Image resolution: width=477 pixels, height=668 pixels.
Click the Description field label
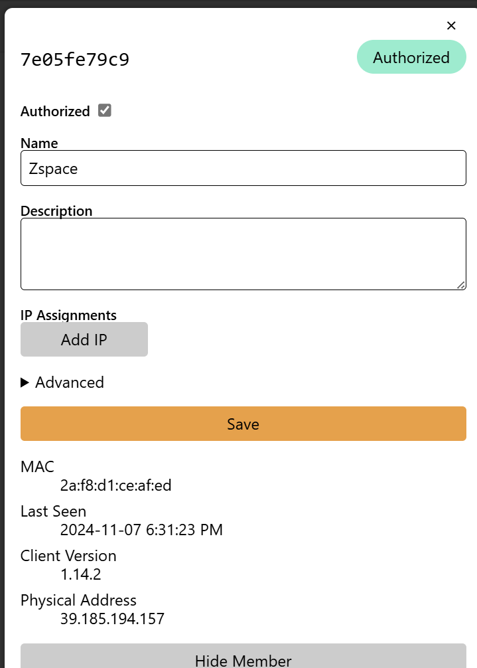point(56,211)
